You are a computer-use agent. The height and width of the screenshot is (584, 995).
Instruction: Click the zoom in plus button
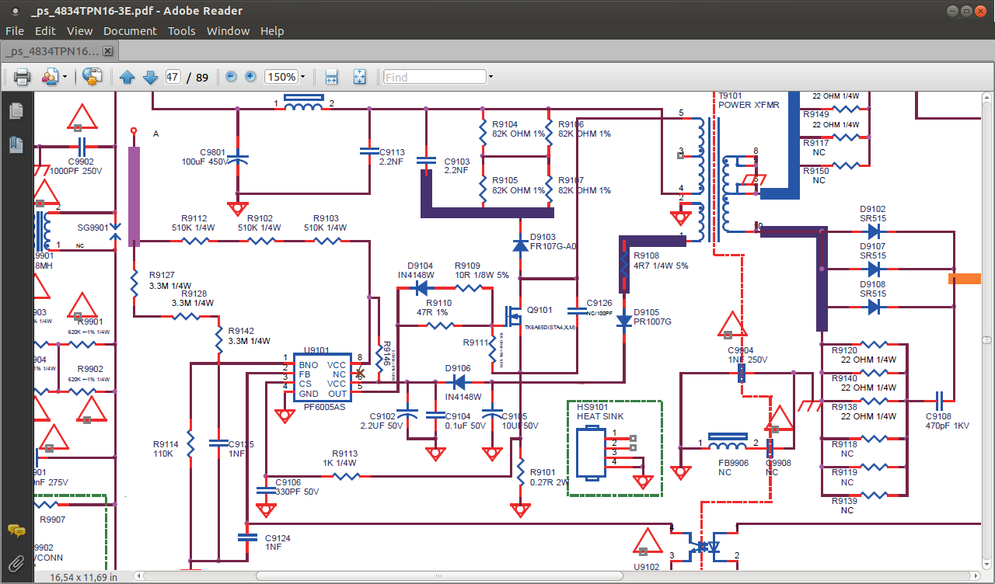point(250,77)
